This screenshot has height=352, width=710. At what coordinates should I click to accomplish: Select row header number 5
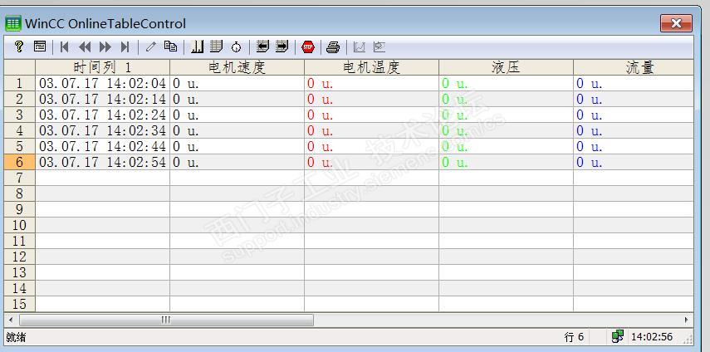(19, 147)
